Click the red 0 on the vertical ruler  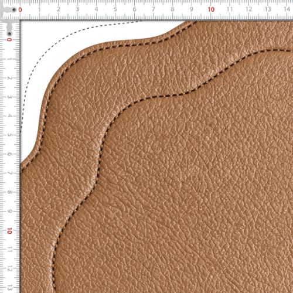(x=9, y=40)
